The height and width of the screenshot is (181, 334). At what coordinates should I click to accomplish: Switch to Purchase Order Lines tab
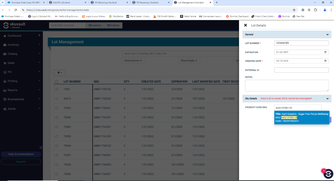tap(25, 2)
